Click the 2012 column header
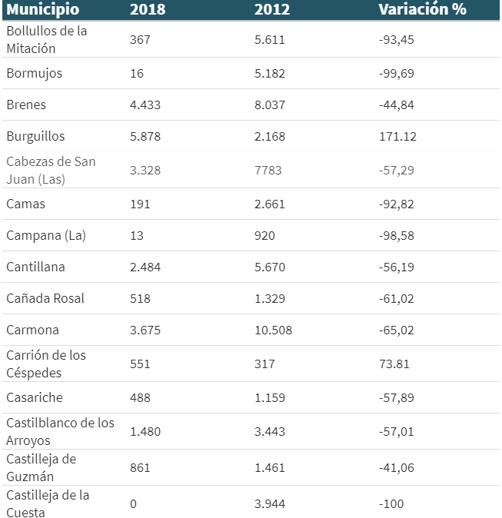Image resolution: width=502 pixels, height=518 pixels. [x=271, y=10]
